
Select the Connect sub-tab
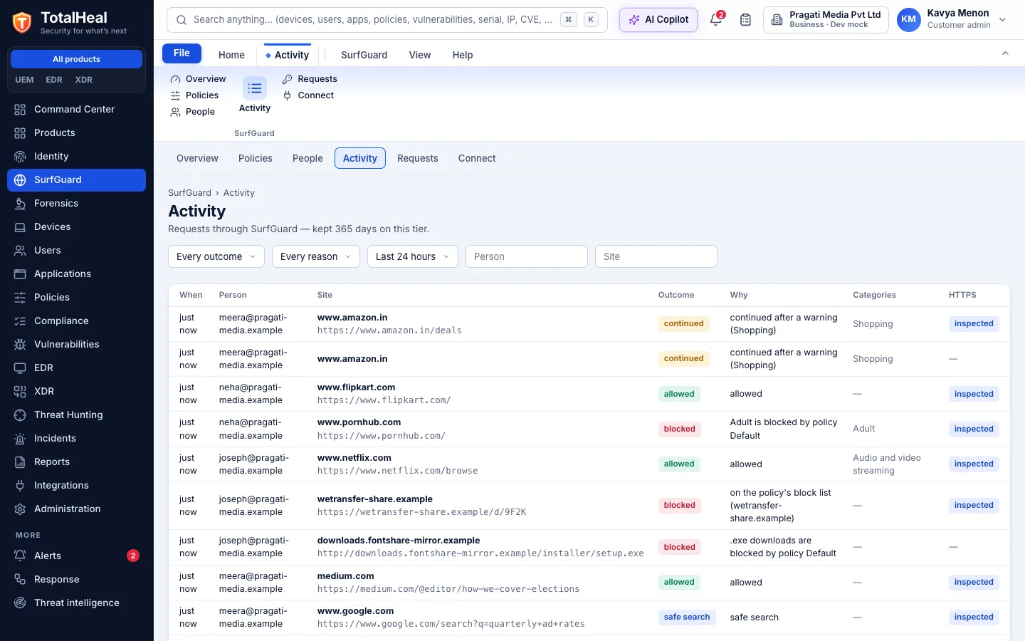[477, 158]
